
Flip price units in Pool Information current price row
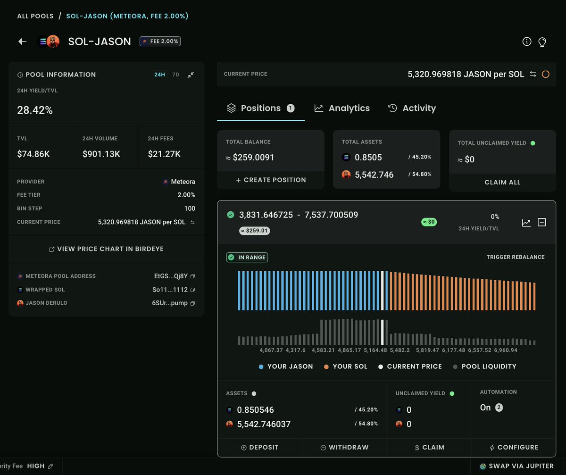[x=192, y=222]
